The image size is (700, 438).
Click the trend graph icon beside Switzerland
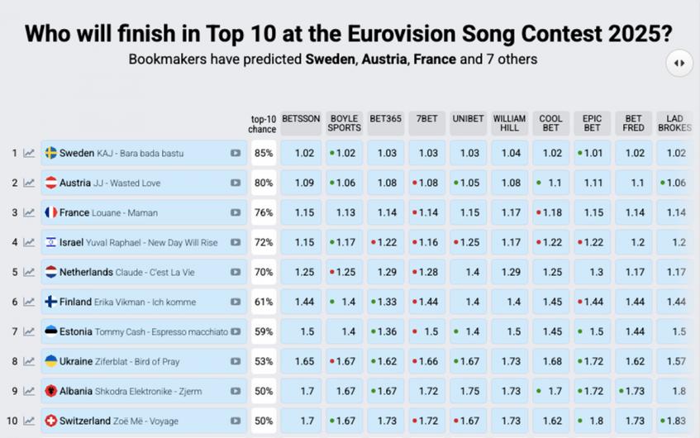[x=29, y=421]
